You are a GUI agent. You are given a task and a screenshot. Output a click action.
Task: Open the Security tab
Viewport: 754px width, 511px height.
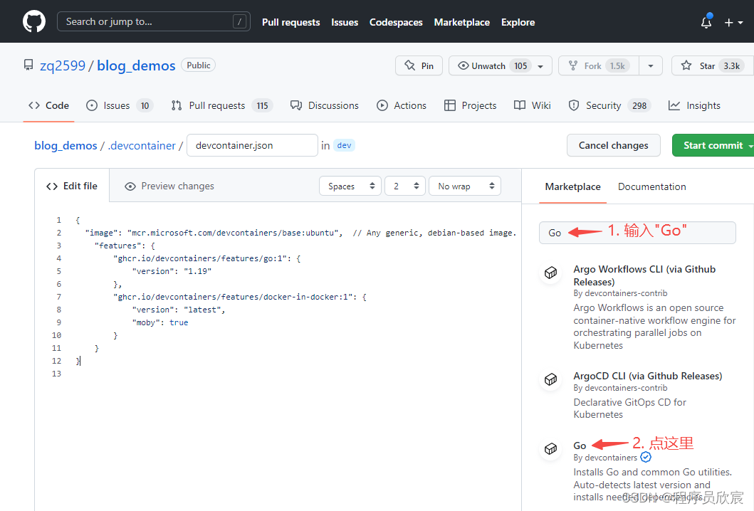click(609, 105)
